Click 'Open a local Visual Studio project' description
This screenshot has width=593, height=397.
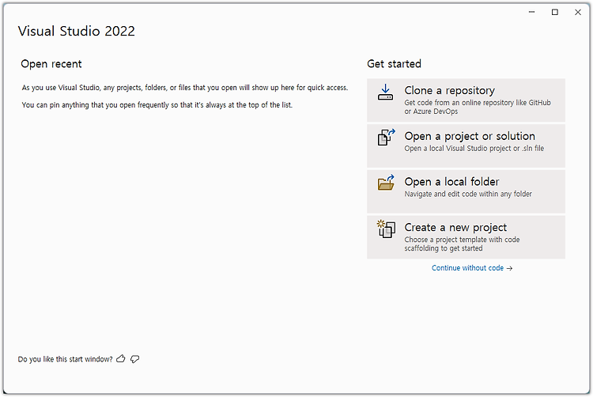[474, 148]
